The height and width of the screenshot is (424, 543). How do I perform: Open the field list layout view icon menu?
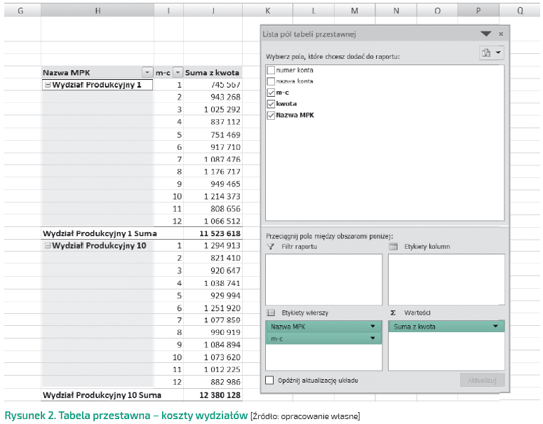pos(491,53)
